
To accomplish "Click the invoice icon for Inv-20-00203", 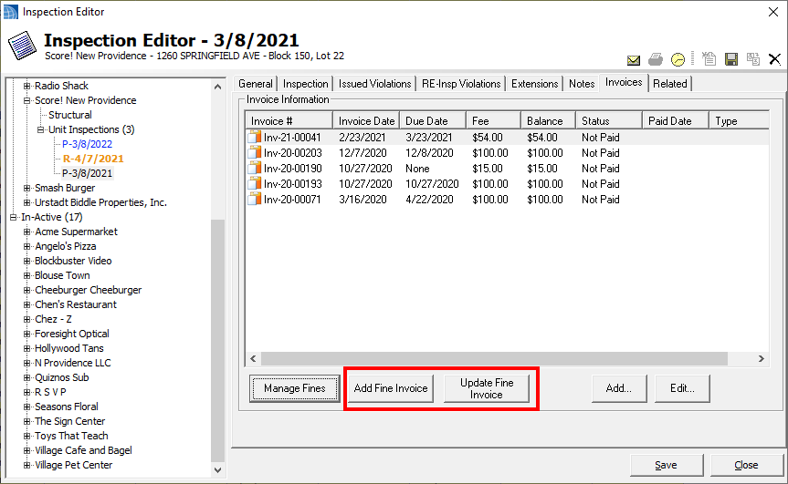I will 255,152.
